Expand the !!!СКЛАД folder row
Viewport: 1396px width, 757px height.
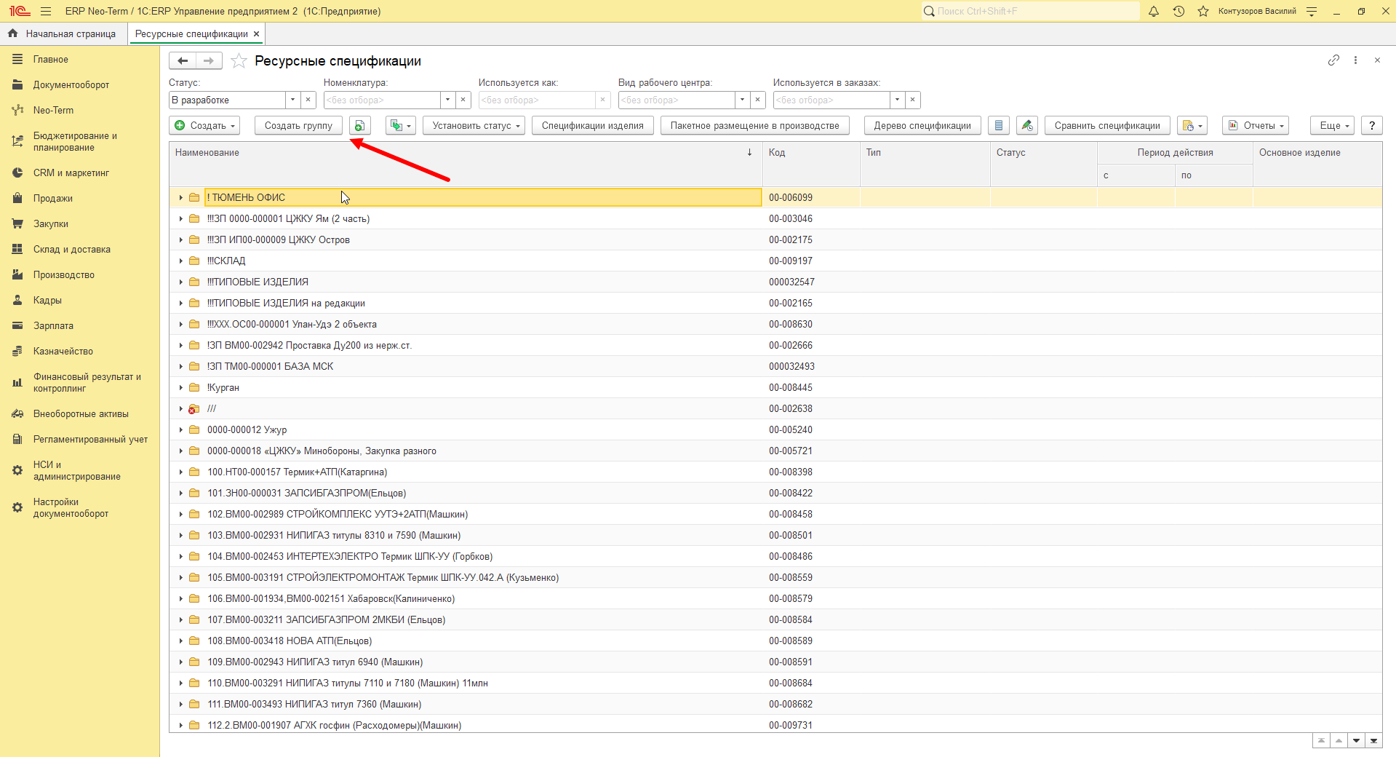point(181,261)
